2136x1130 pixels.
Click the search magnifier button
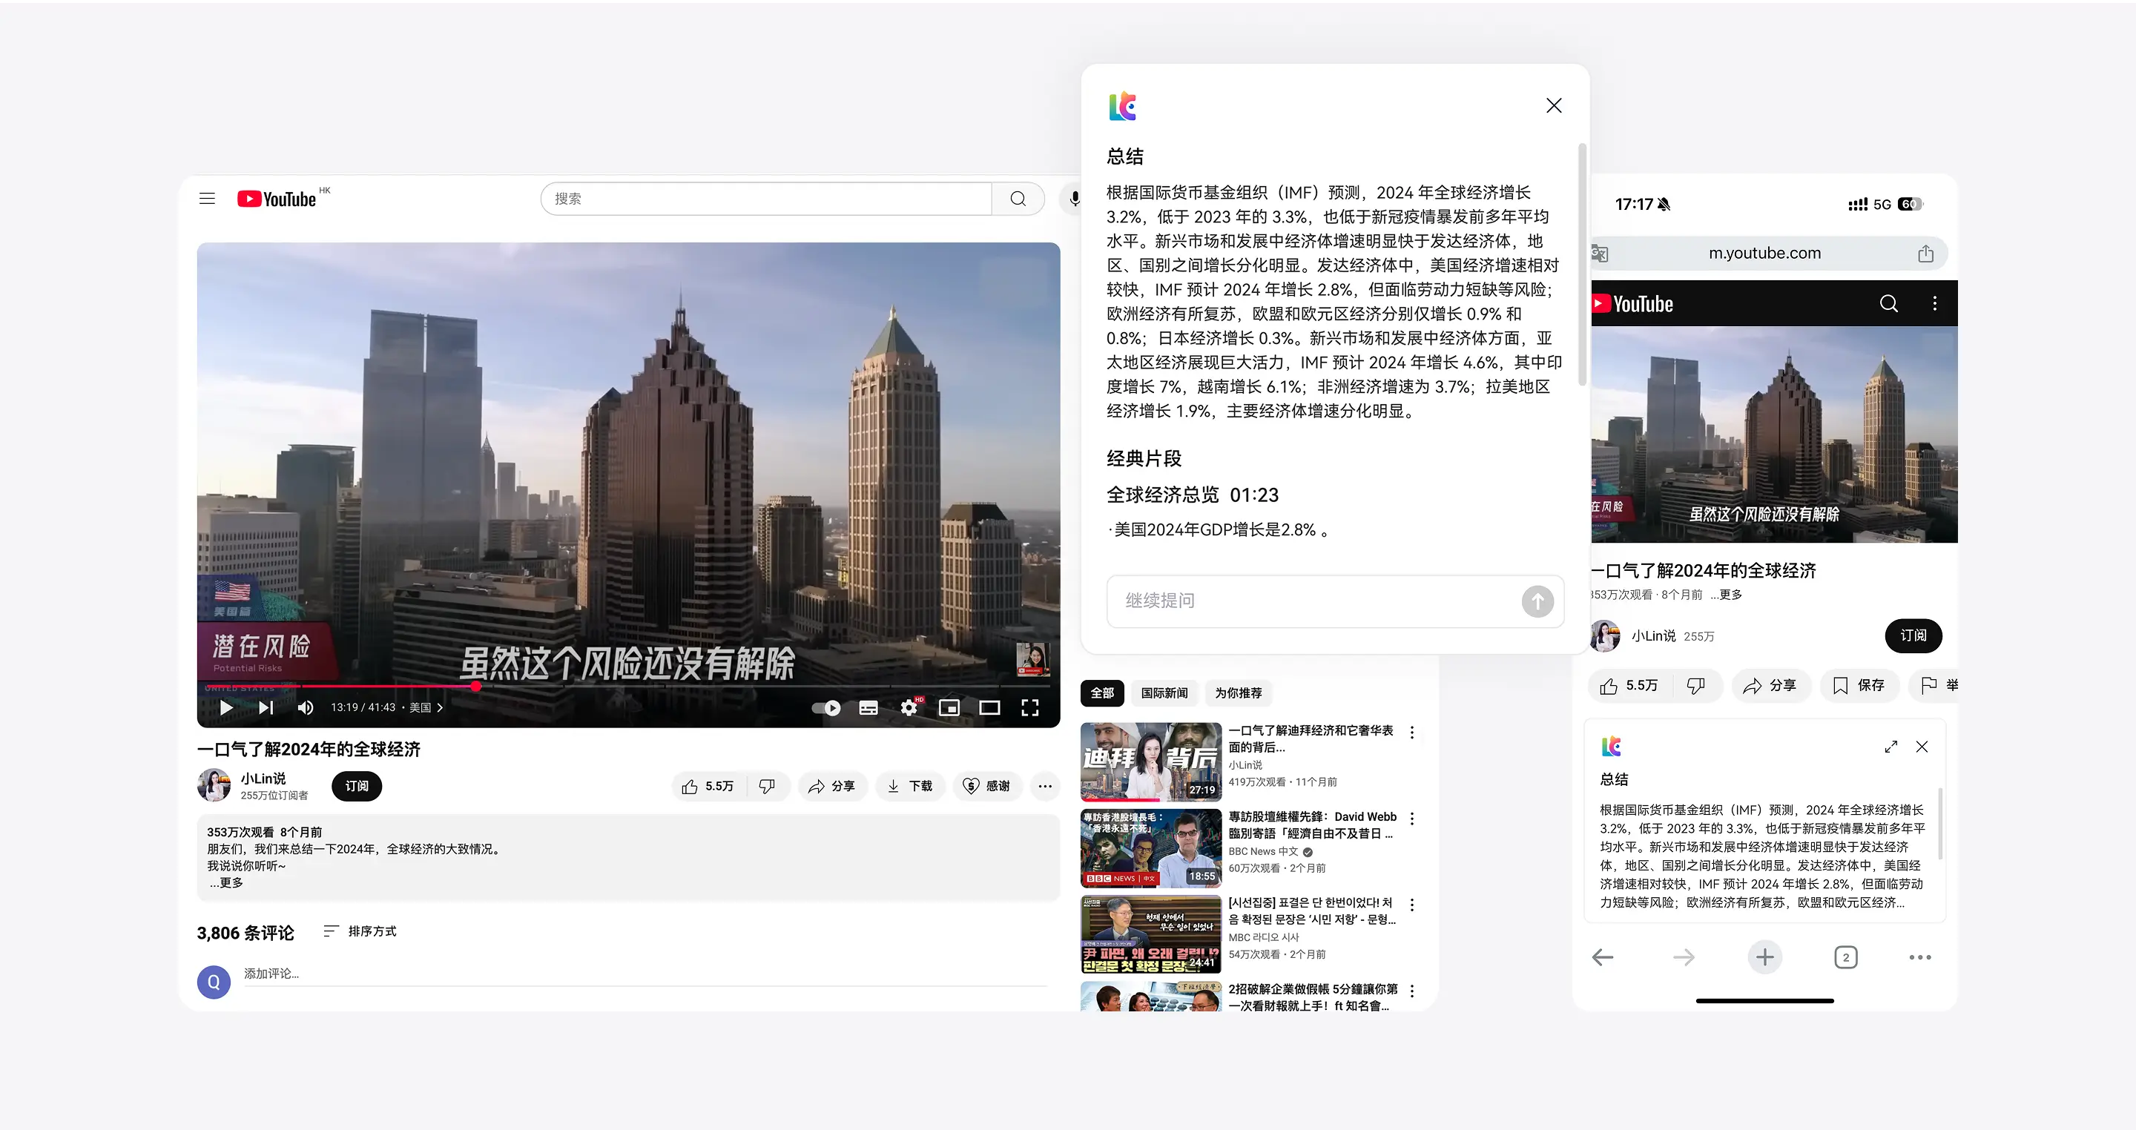click(x=1018, y=198)
